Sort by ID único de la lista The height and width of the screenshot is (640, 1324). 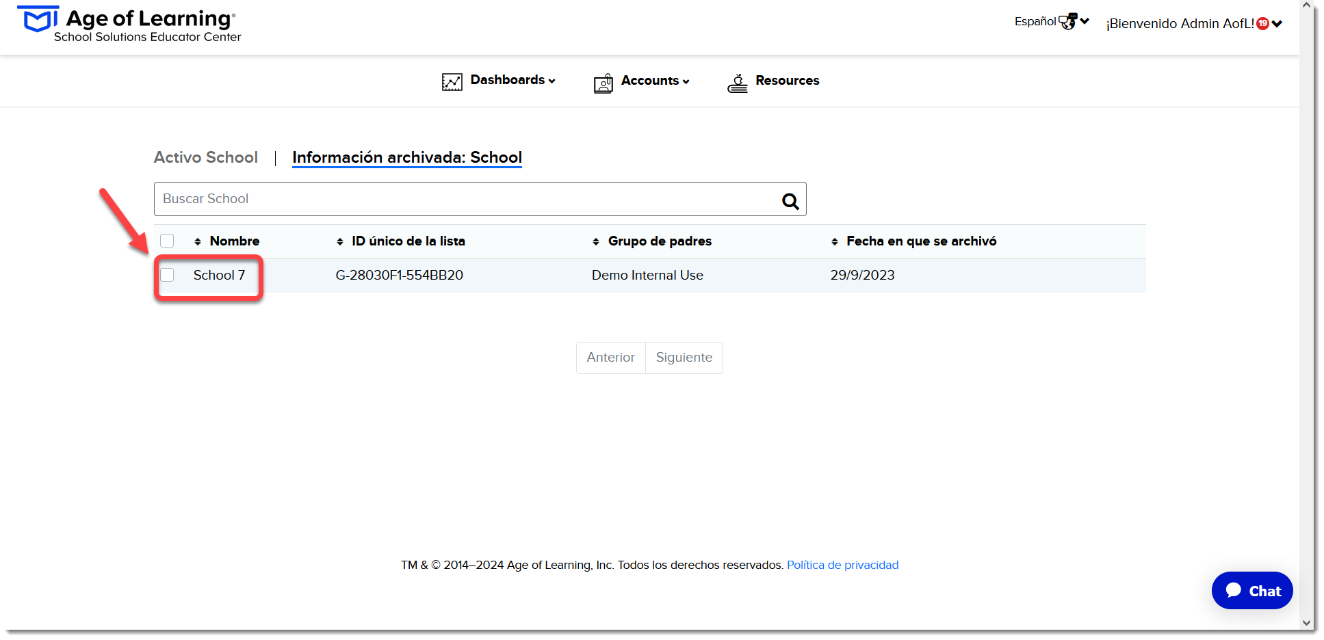(x=340, y=241)
